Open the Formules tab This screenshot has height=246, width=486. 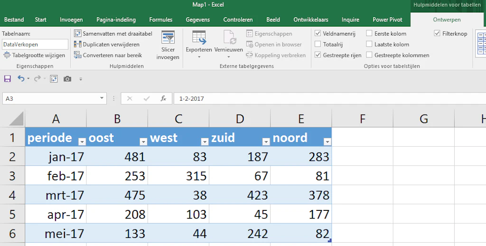[160, 19]
